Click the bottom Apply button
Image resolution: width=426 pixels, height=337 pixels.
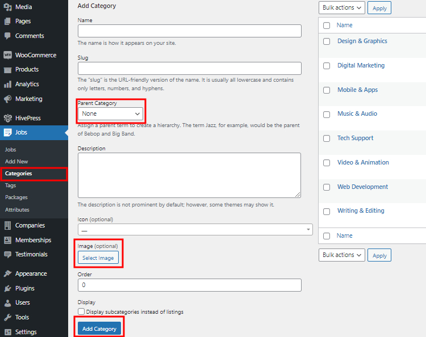pos(379,255)
